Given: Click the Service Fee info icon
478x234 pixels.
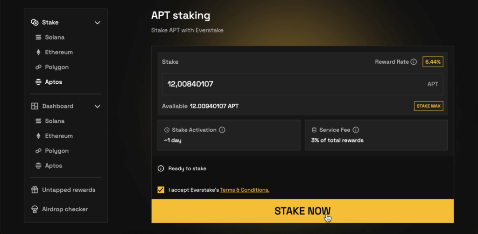Looking at the screenshot, I should coord(356,130).
